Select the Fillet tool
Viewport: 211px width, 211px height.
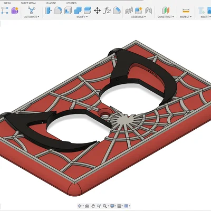[x=58, y=11]
